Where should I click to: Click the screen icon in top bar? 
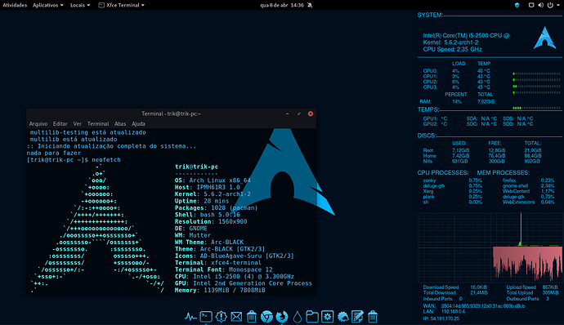pyautogui.click(x=531, y=5)
